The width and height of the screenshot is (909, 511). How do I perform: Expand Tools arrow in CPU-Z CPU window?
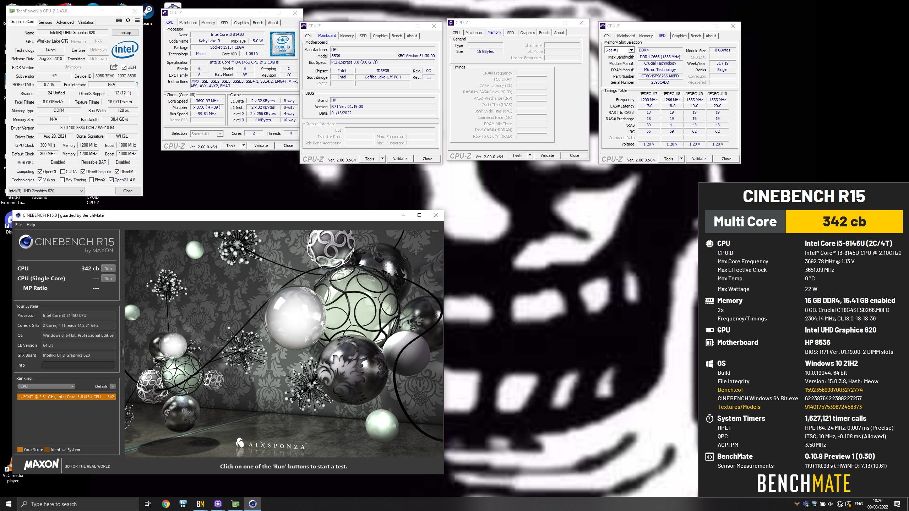click(244, 145)
